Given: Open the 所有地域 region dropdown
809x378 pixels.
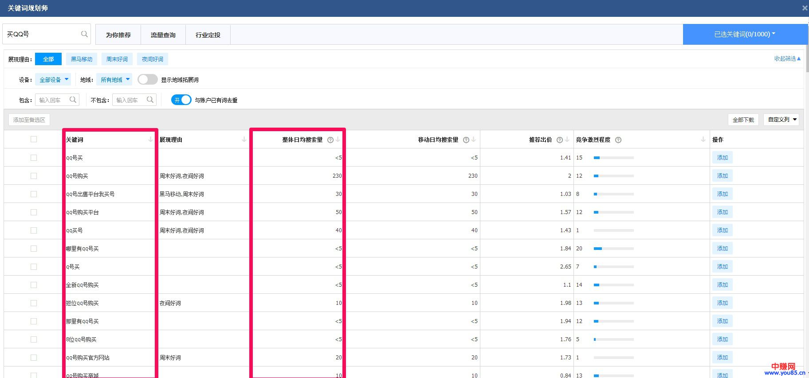Looking at the screenshot, I should [114, 80].
